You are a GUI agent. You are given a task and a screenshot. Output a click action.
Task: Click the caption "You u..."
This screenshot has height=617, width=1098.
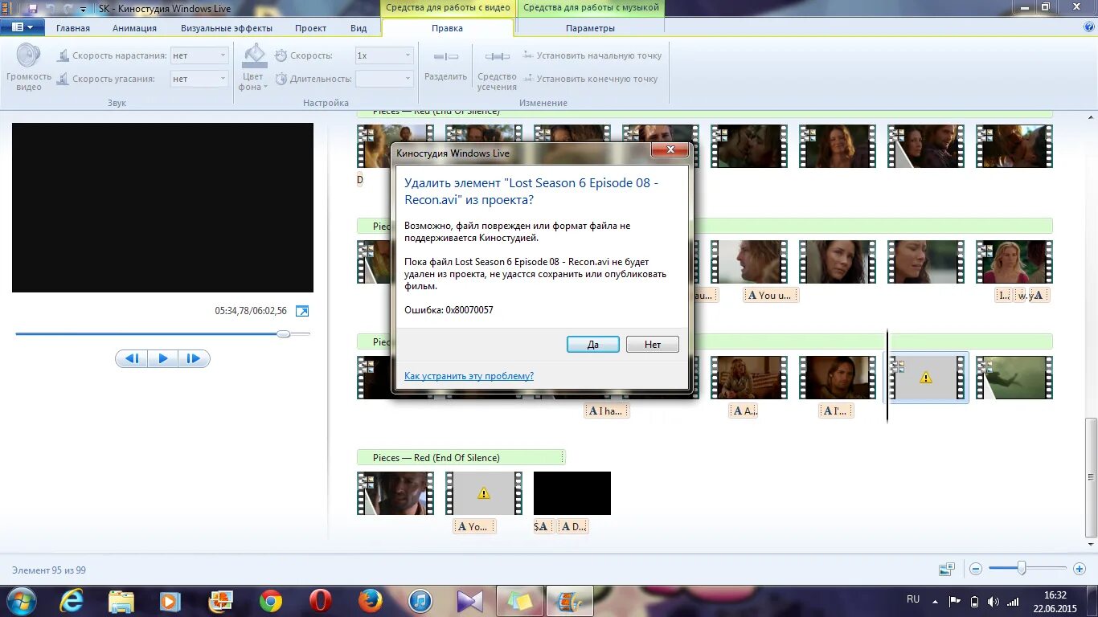[771, 295]
